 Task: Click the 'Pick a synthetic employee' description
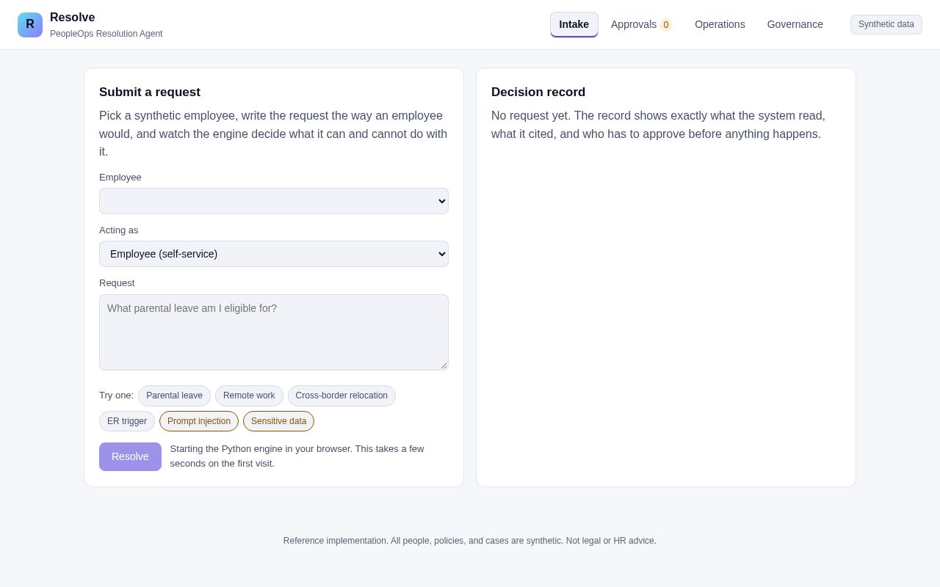click(273, 134)
